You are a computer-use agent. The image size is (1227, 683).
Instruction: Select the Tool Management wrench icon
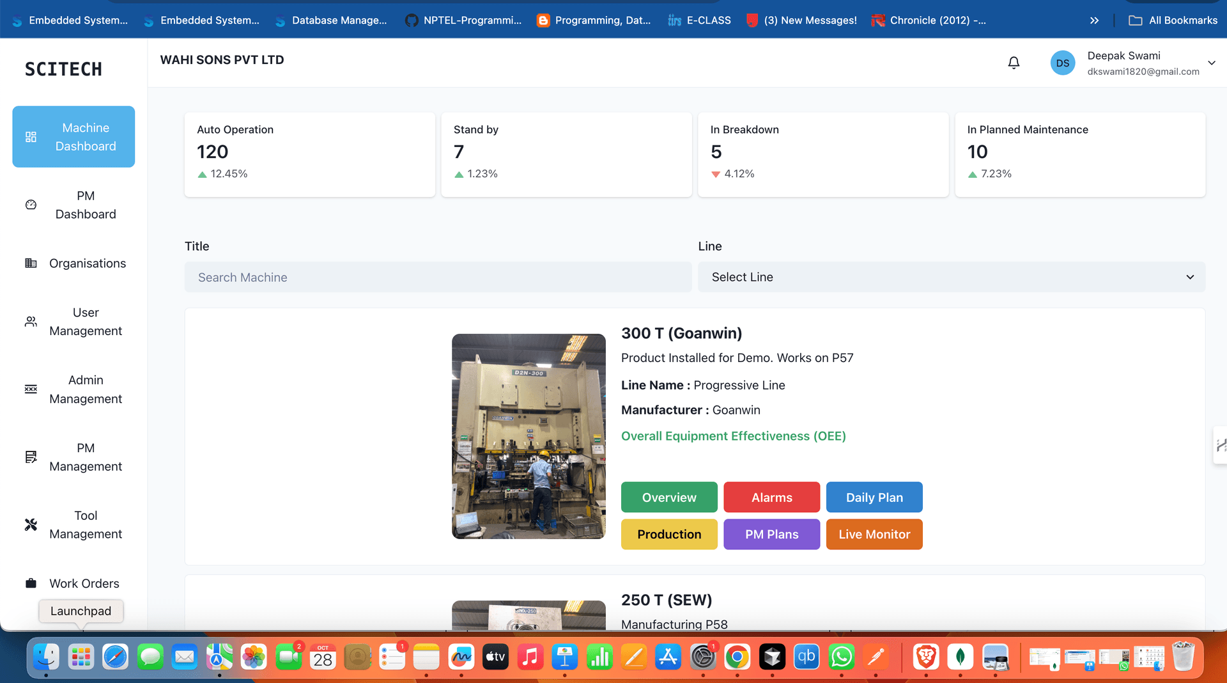(x=31, y=524)
